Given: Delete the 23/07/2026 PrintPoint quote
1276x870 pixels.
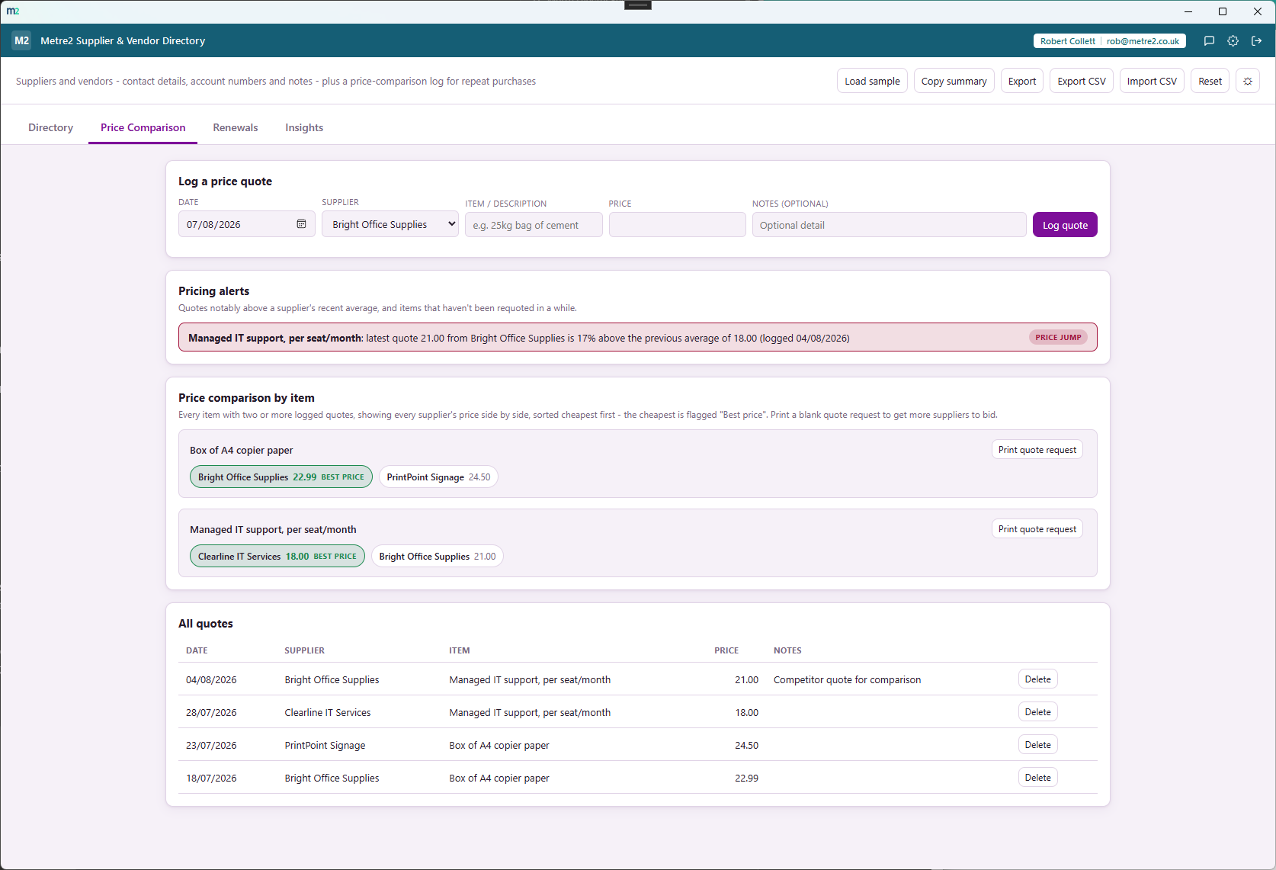Looking at the screenshot, I should click(x=1037, y=745).
